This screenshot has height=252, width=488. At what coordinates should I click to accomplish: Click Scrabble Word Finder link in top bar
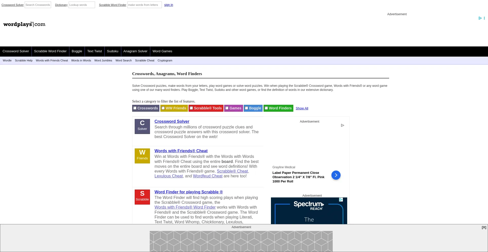[x=113, y=5]
